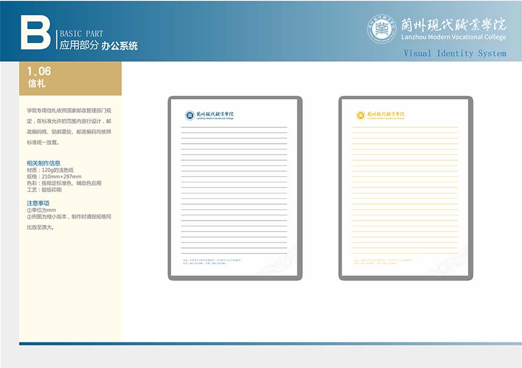Image resolution: width=522 pixels, height=368 pixels.
Task: Click the calligraphy college name in the header
Action: click(x=453, y=24)
